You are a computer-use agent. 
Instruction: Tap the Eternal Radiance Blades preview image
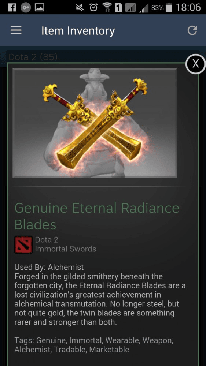click(95, 123)
